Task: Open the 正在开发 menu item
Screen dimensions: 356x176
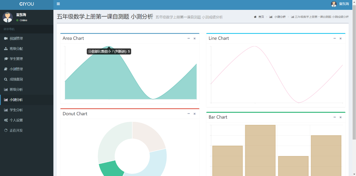Action: [27, 130]
